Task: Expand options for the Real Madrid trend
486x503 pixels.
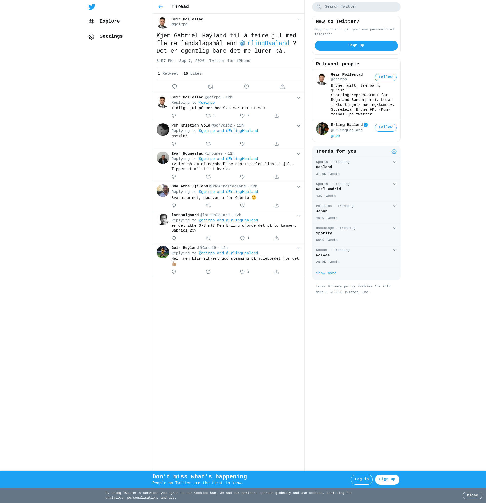Action: tap(395, 184)
